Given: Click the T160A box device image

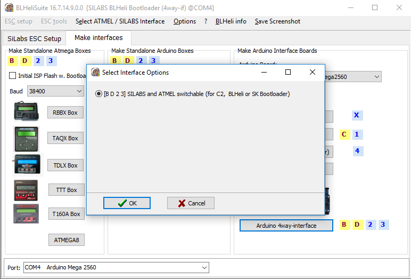Looking at the screenshot, I should click(x=26, y=214).
